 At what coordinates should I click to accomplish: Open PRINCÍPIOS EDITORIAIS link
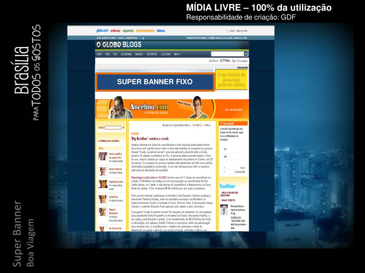(x=196, y=38)
